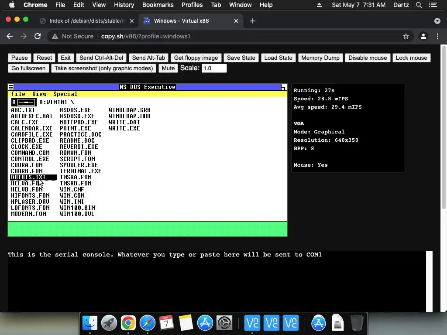
Task: Select WRITE.EXE in the file list
Action: (x=124, y=129)
